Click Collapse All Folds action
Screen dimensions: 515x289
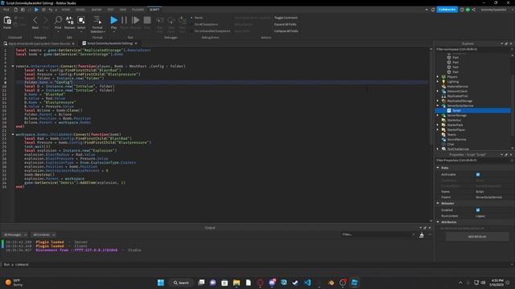click(286, 31)
